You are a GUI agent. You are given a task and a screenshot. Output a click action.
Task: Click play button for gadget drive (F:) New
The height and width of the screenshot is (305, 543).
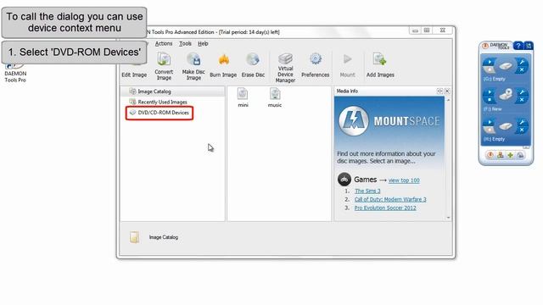coord(490,92)
